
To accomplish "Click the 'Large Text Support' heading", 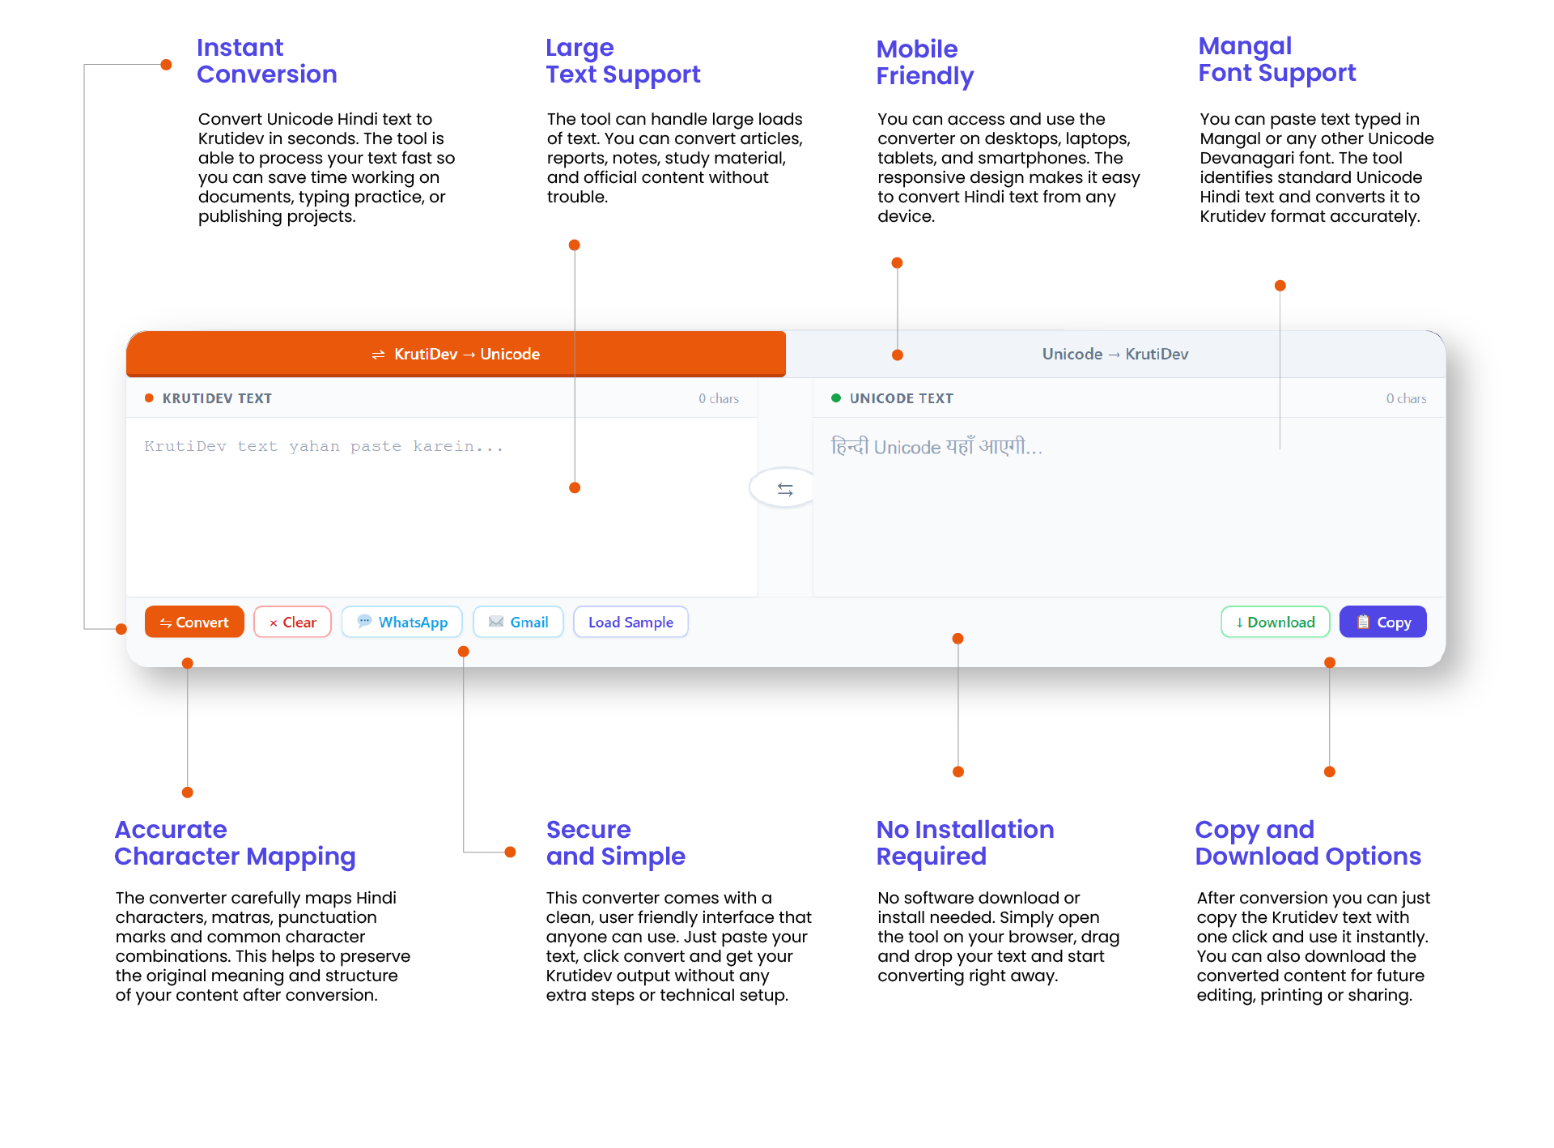I will pos(623,61).
